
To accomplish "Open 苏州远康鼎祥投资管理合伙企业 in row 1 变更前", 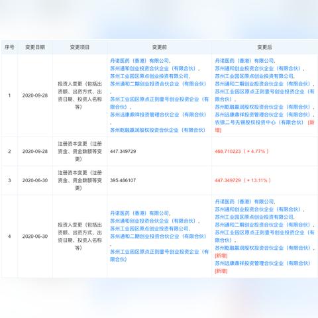I will click(158, 115).
